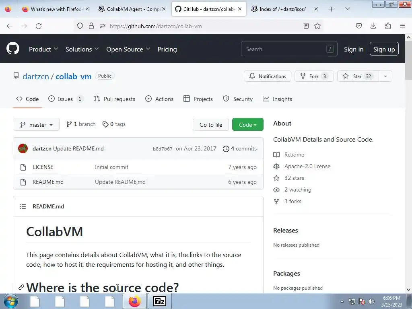
Task: Open the Firefox downloads panel
Action: (x=373, y=26)
